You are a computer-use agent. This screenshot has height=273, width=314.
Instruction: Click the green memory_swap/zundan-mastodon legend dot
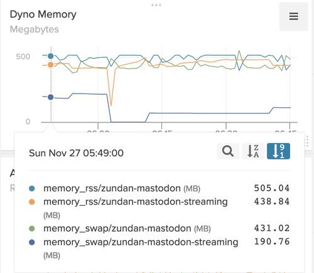point(32,228)
